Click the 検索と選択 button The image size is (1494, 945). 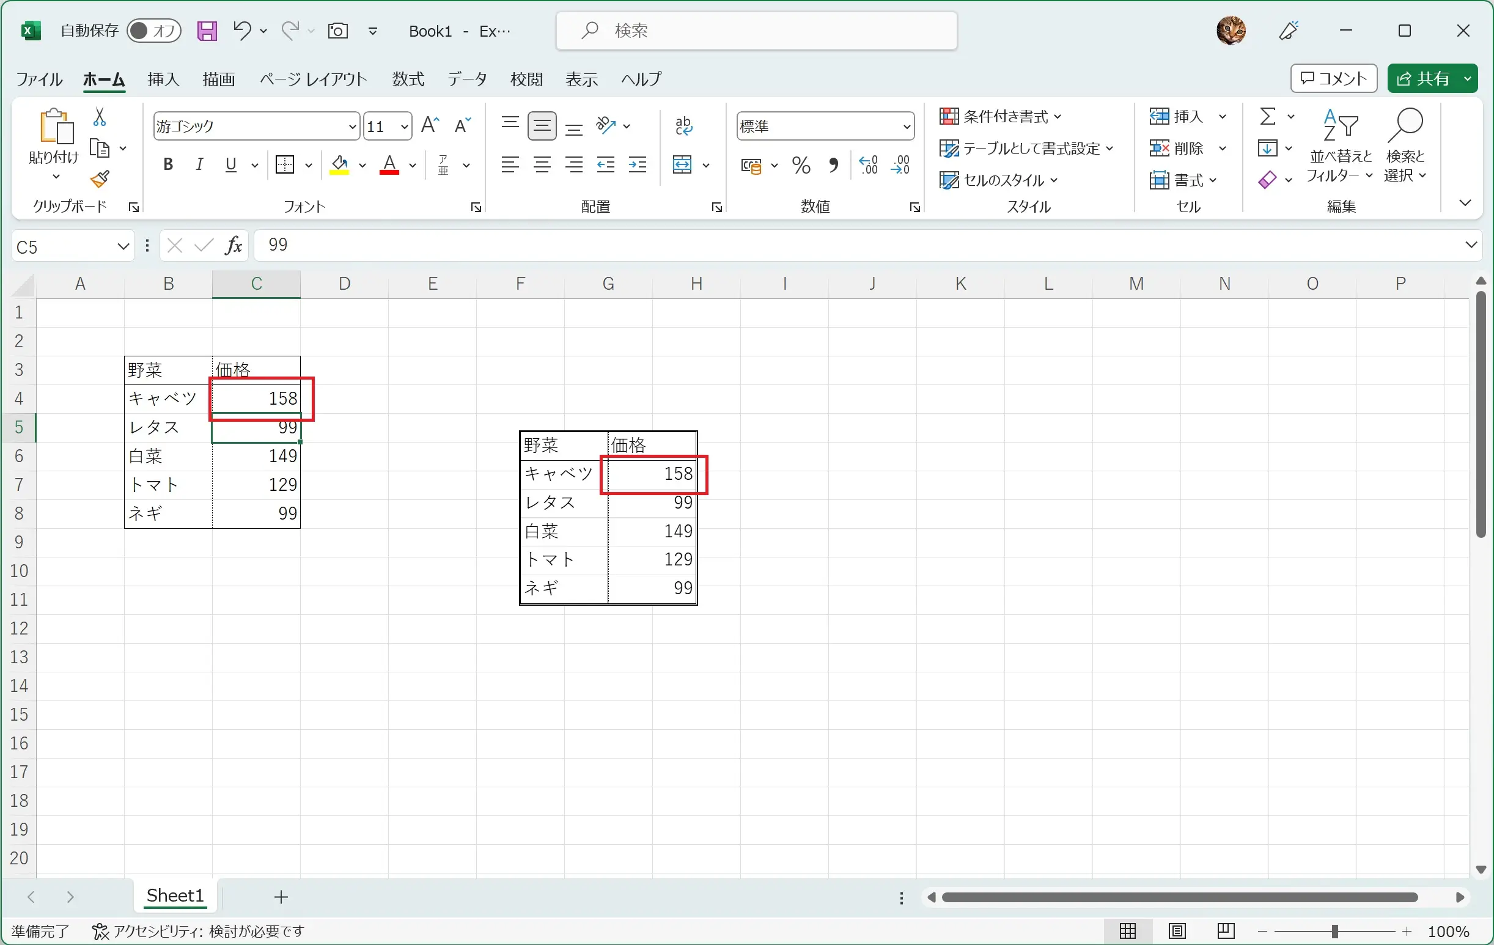tap(1405, 147)
